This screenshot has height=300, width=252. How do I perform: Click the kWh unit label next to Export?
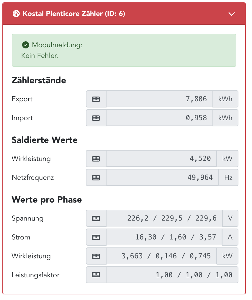point(225,99)
